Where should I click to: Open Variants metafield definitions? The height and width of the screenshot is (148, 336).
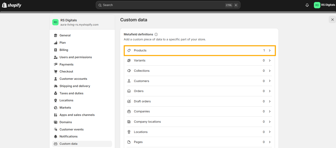click(x=199, y=60)
